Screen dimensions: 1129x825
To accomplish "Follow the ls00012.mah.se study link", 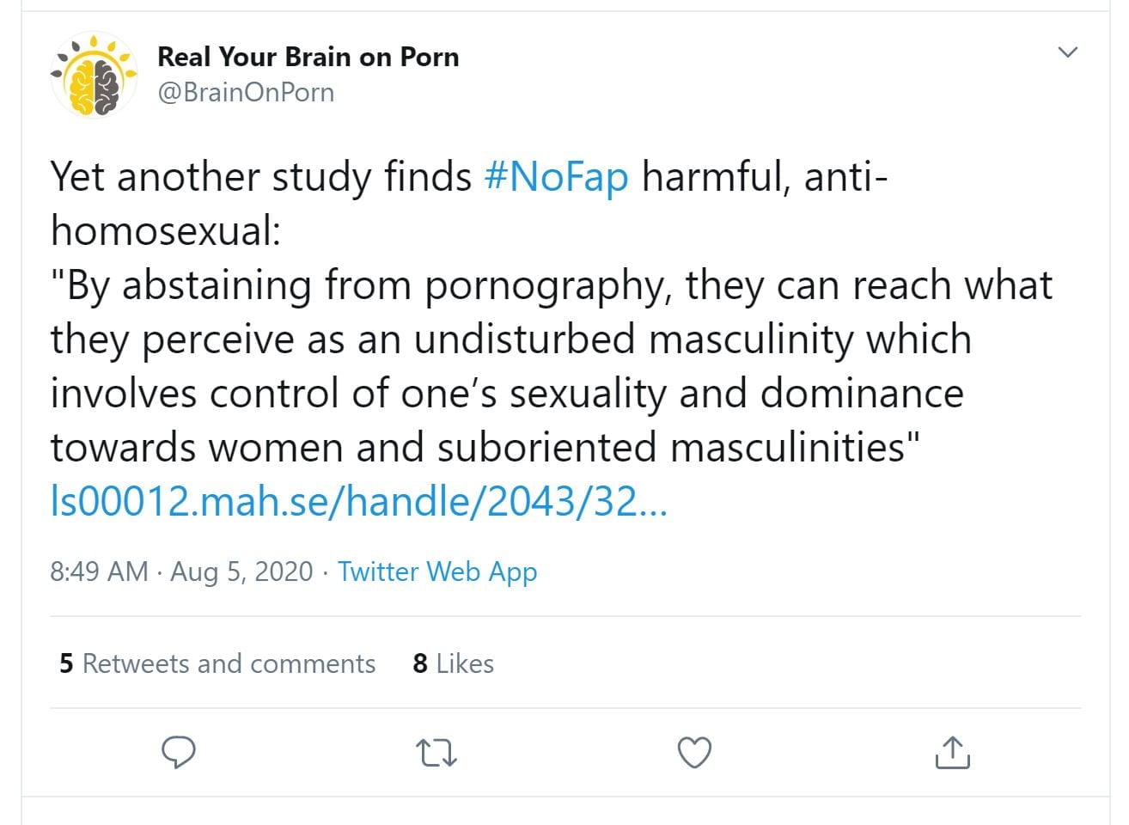I will [358, 502].
